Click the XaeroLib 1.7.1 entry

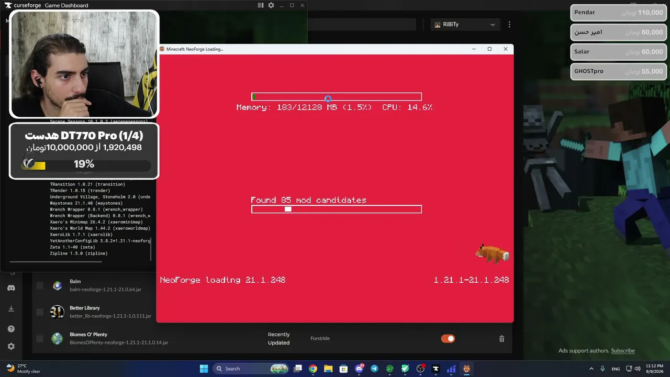coord(80,235)
